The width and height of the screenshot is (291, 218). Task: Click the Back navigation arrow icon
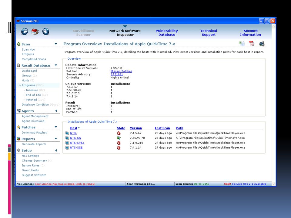[25, 31]
